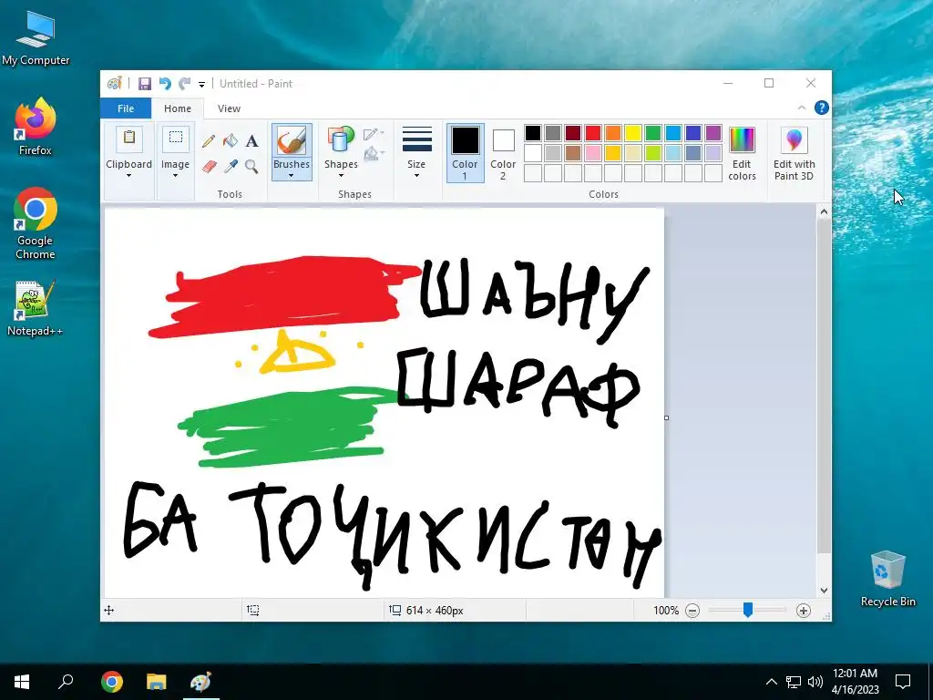933x700 pixels.
Task: Click the Edit colors rainbow icon
Action: pyautogui.click(x=742, y=140)
